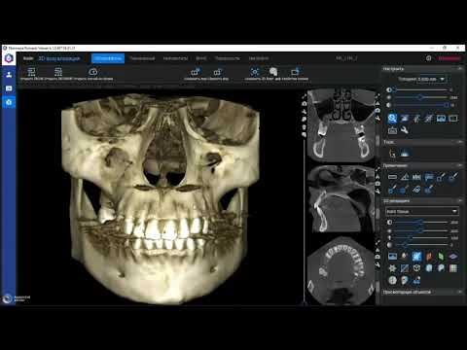Viewport: 467px width, 350px height.
Task: Select the angle measurement triangle tool
Action: click(405, 177)
